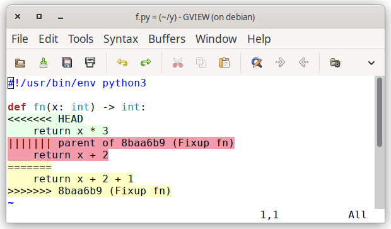
Task: Click the Find Previous arrow icon
Action: (x=303, y=62)
